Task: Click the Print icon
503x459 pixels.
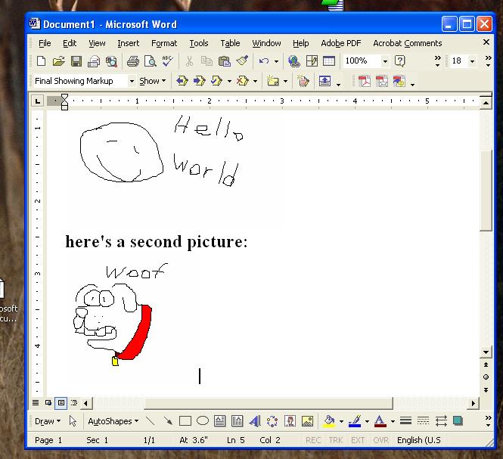Action: click(x=133, y=61)
